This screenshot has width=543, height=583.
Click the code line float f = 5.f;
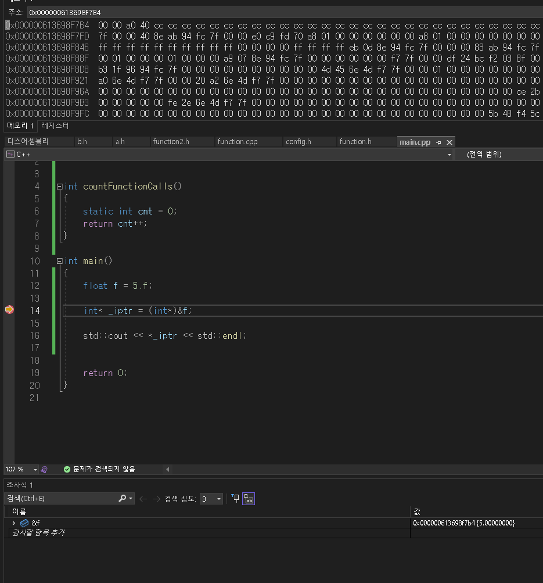117,285
